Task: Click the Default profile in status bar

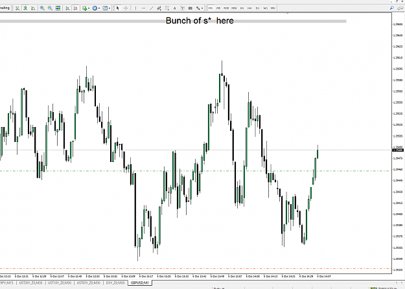Action: click(x=219, y=288)
